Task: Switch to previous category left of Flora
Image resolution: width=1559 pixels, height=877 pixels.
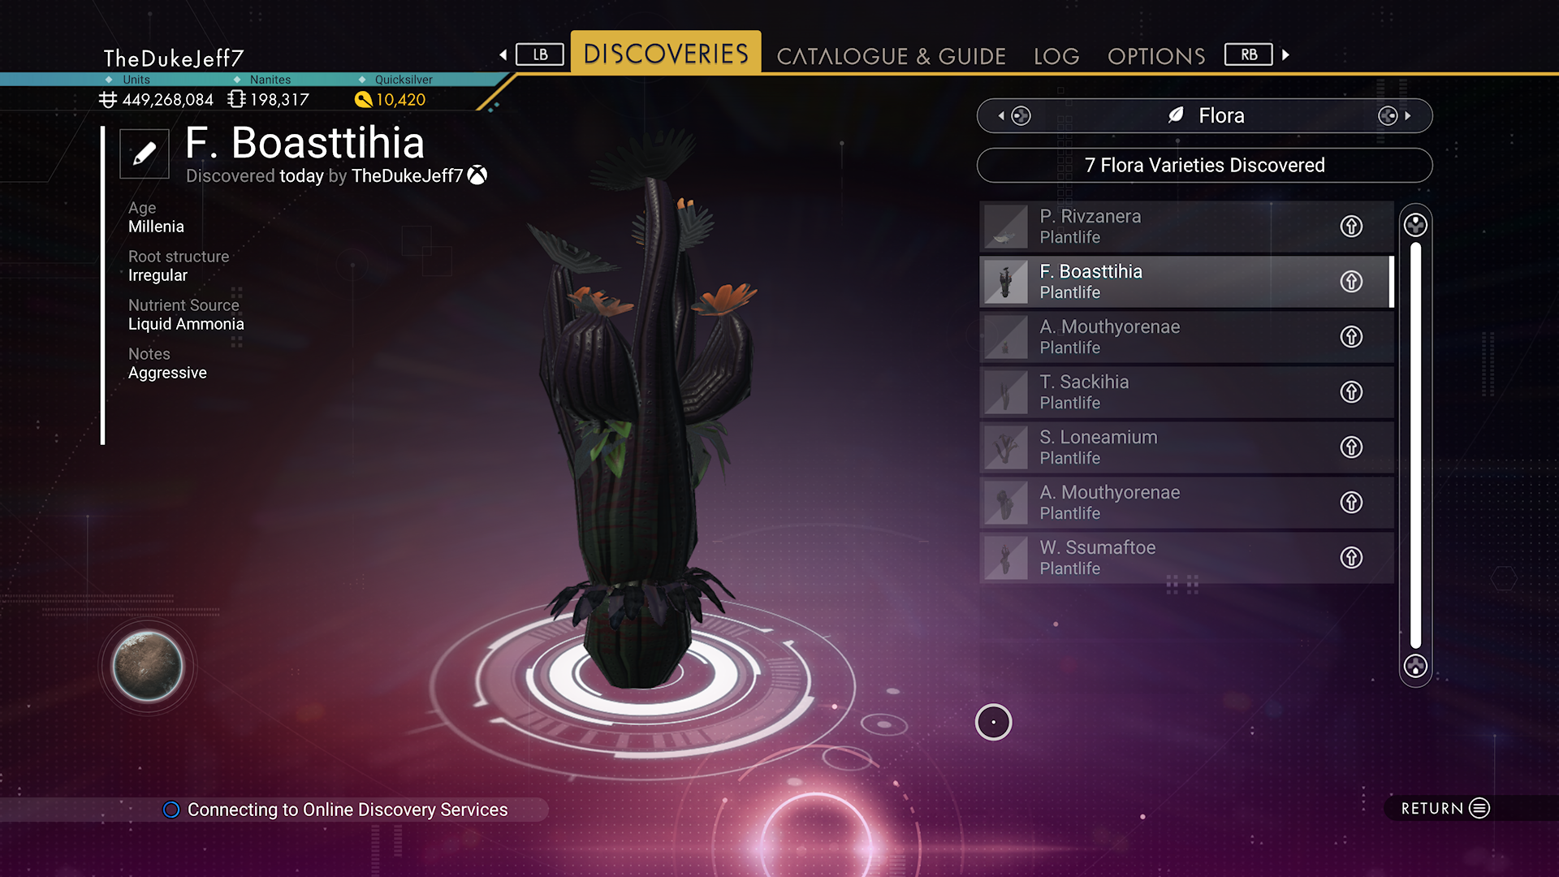Action: coord(1015,116)
